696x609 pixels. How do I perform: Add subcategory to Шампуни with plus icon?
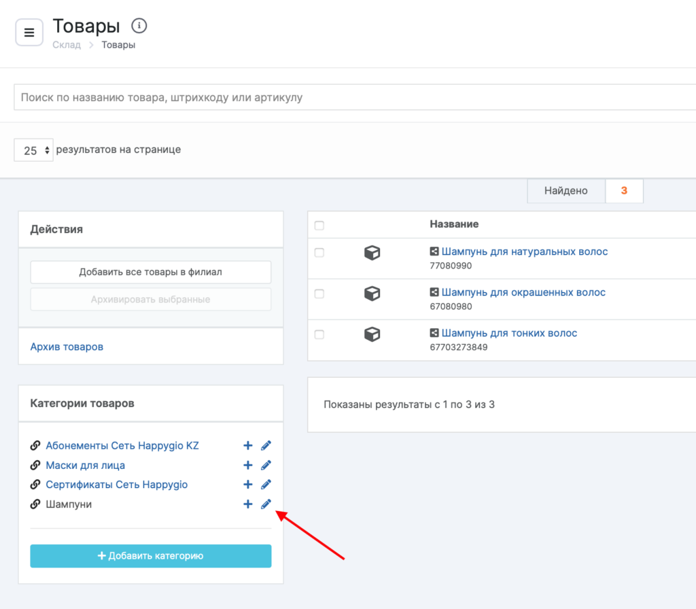(248, 504)
